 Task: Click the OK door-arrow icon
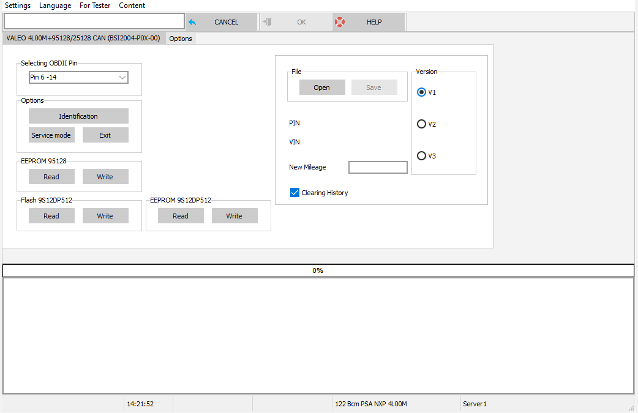point(267,22)
